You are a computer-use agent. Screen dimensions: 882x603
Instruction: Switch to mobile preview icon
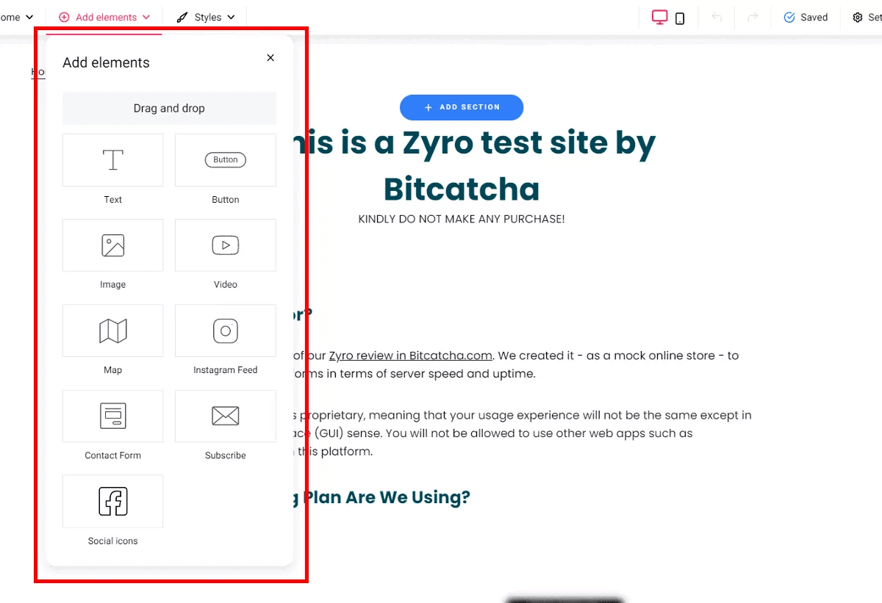click(x=680, y=18)
